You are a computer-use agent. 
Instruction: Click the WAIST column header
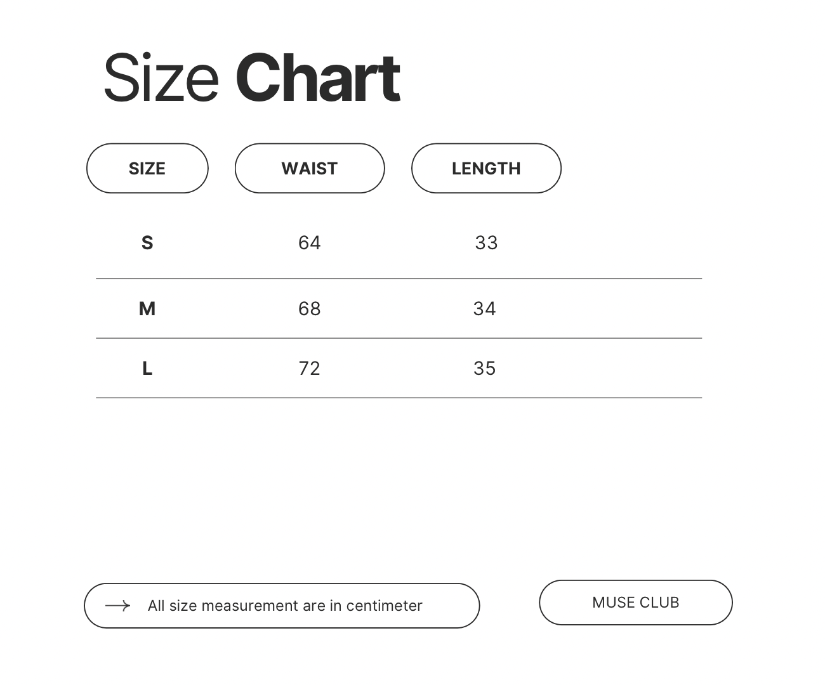[x=310, y=168]
